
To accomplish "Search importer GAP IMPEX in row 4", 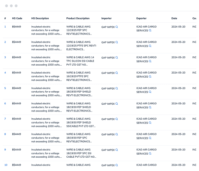I will (x=117, y=73).
